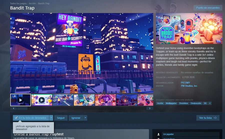
Task: Click 'No existen reseñas de usuarios' text
Action: point(197,72)
